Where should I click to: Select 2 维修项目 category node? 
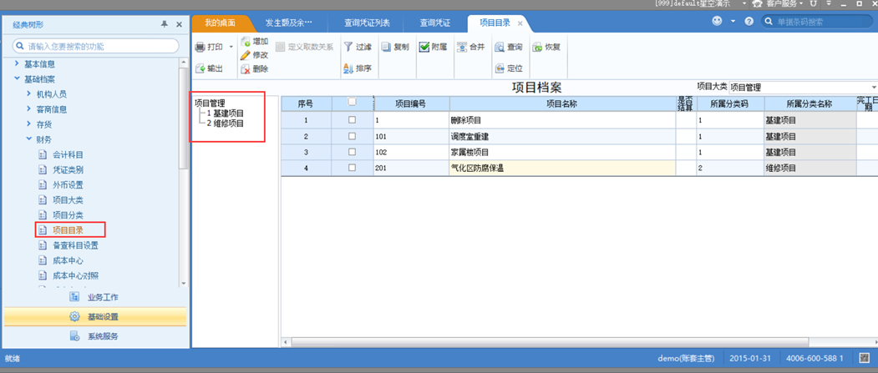[x=225, y=123]
